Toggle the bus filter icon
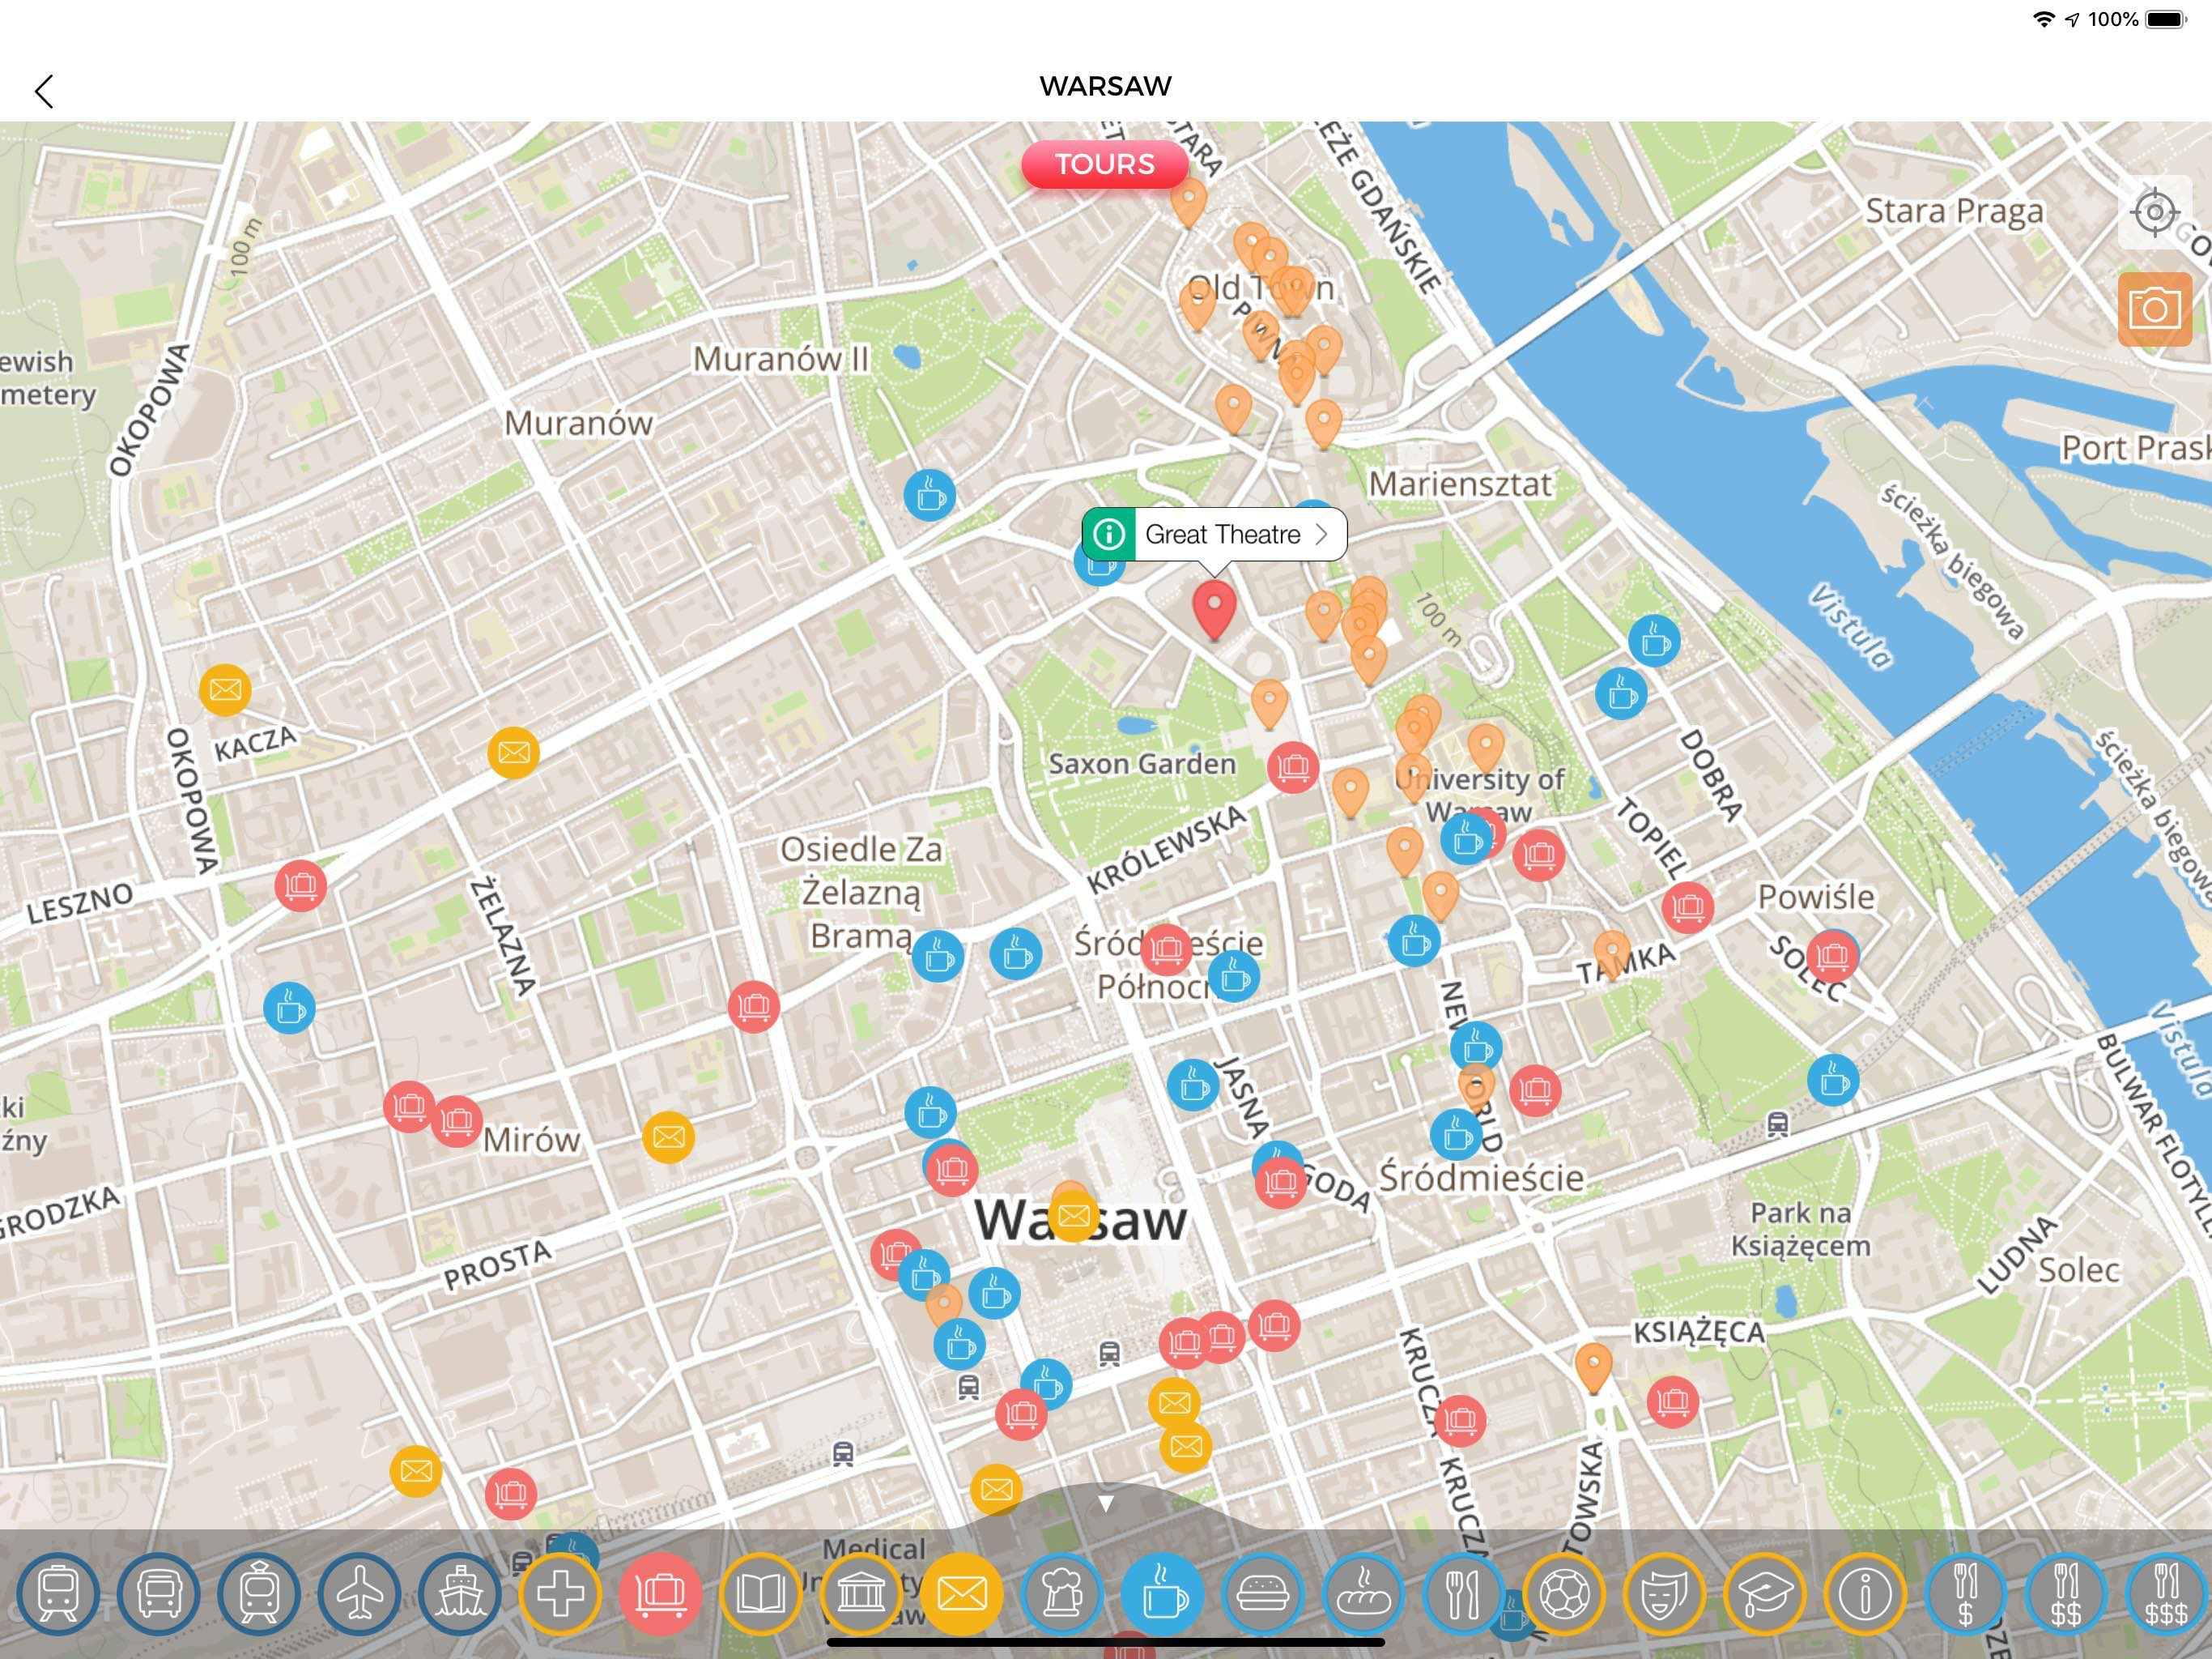 pyautogui.click(x=158, y=1594)
